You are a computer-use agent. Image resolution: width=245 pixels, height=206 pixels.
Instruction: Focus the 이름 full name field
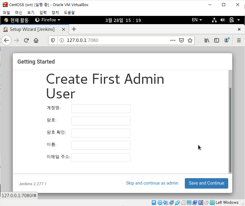click(101, 145)
